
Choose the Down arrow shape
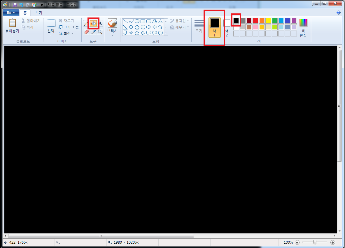coord(125,33)
